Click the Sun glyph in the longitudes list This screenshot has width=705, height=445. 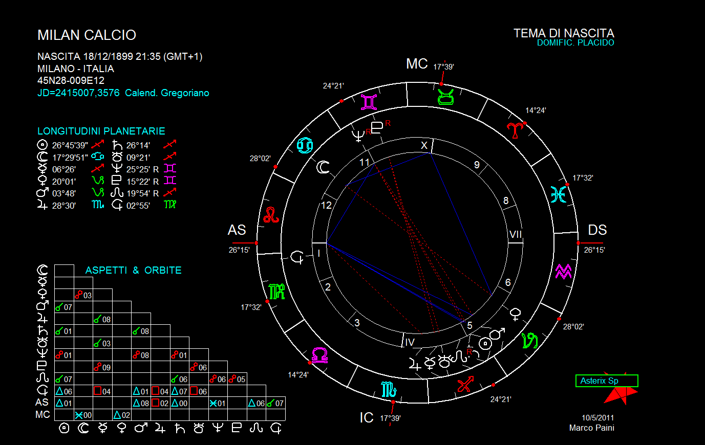click(42, 145)
